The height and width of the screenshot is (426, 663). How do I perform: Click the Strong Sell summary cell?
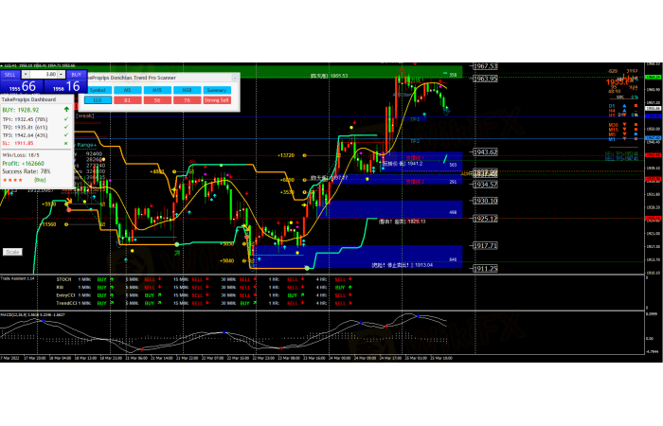coord(219,98)
